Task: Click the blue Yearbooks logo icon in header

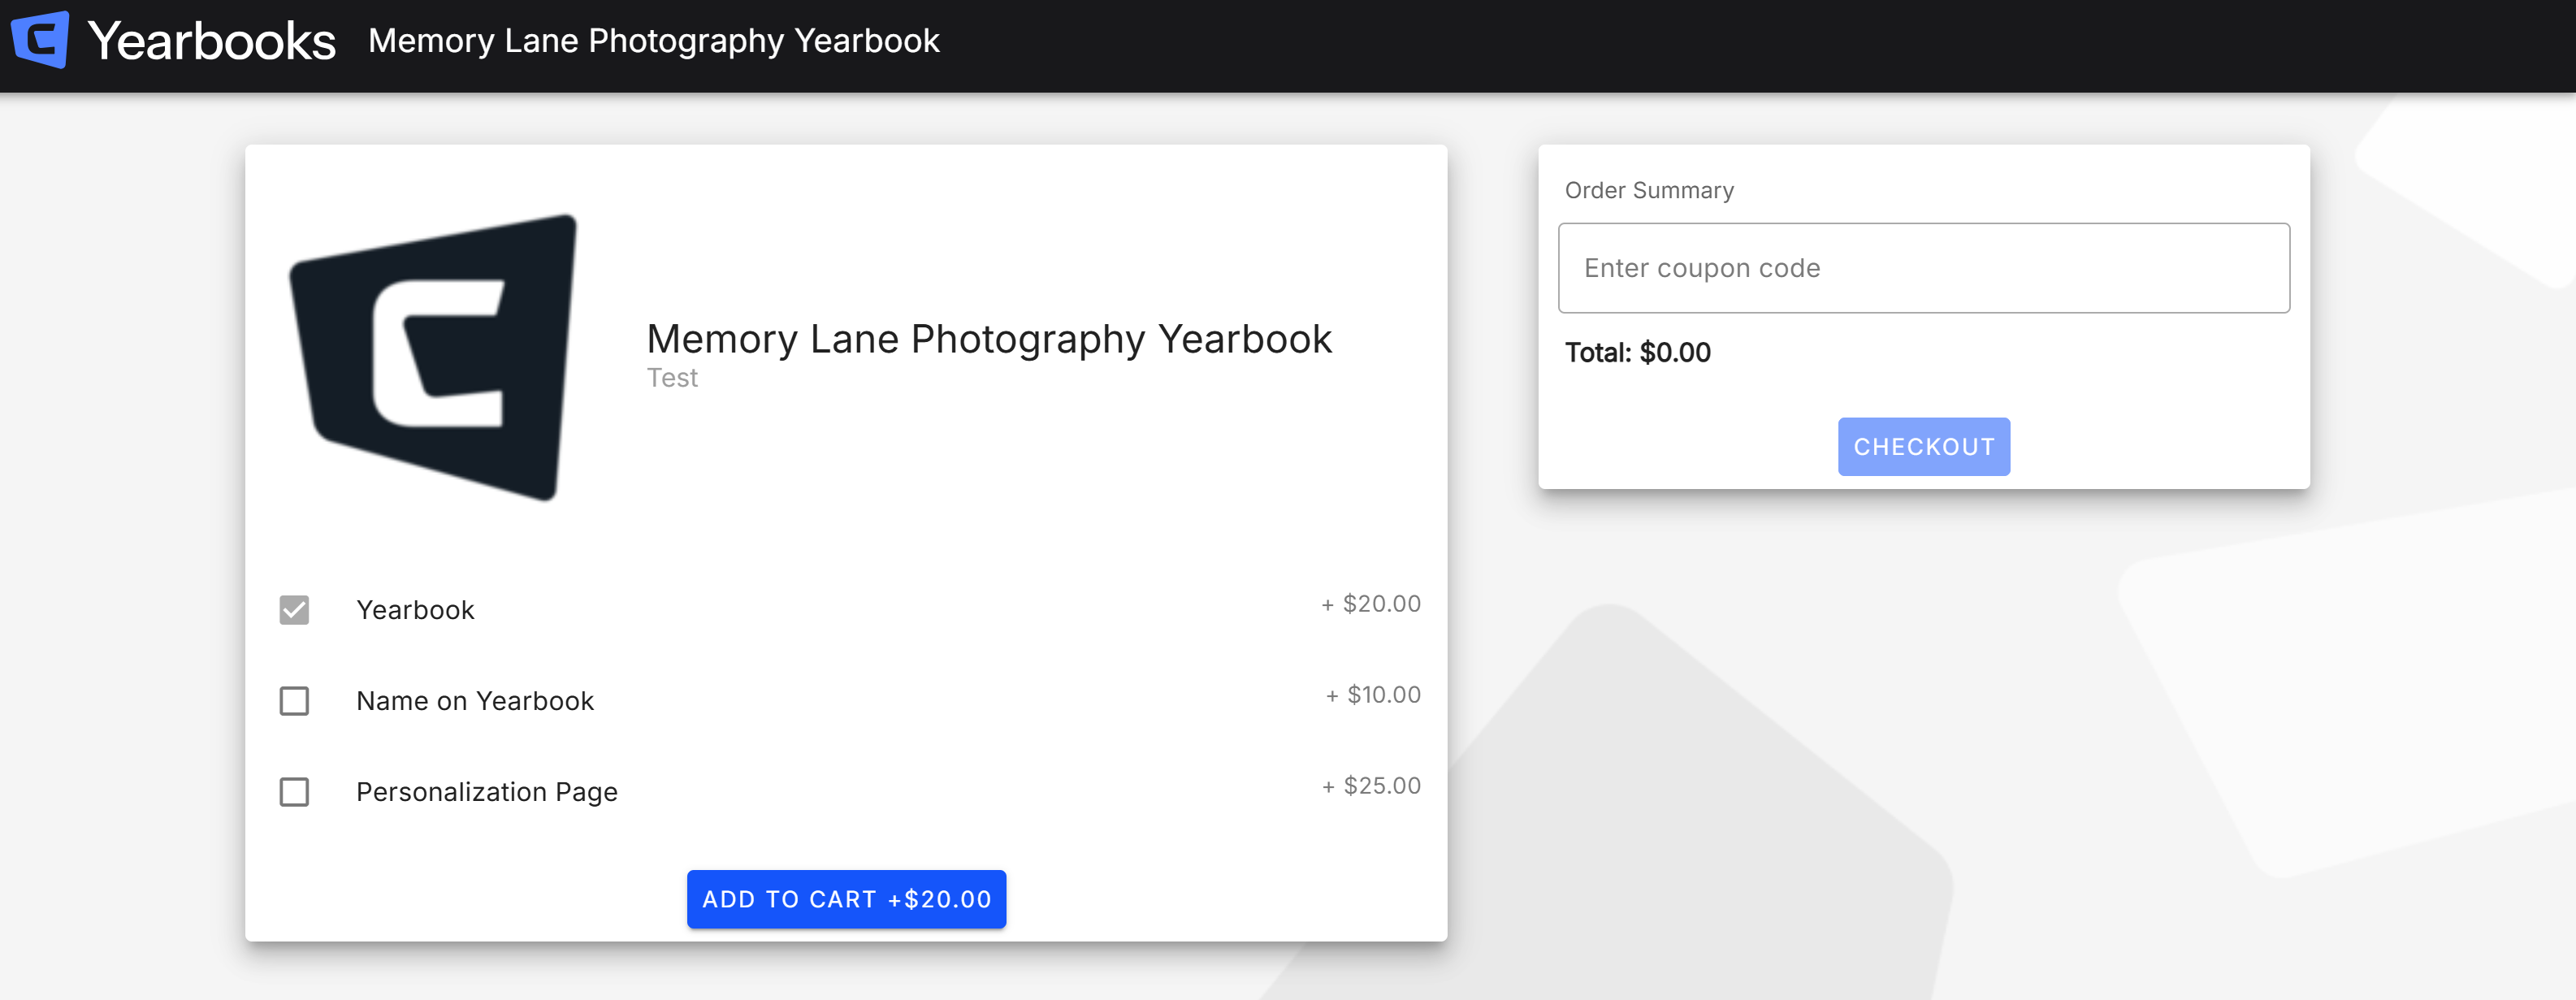Action: [40, 40]
